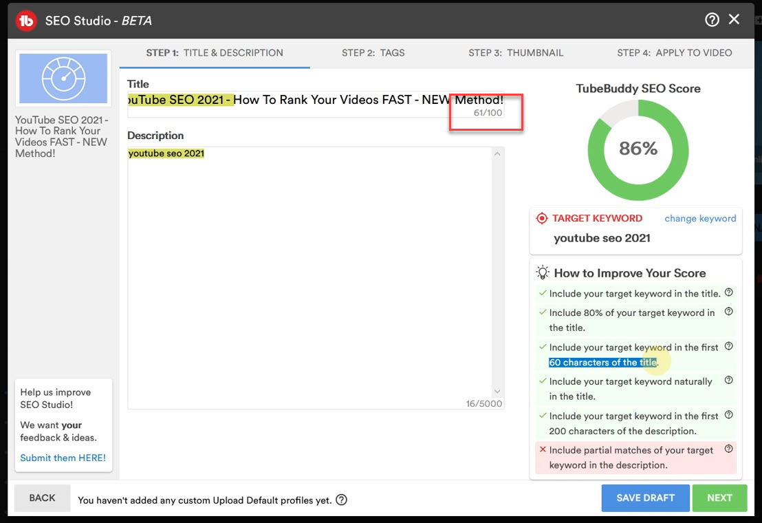Screen dimensions: 762x523
Task: Click the TubeBuddy logo icon
Action: 26,20
